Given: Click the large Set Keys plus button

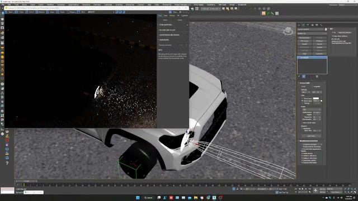Looking at the screenshot, I should coord(315,190).
